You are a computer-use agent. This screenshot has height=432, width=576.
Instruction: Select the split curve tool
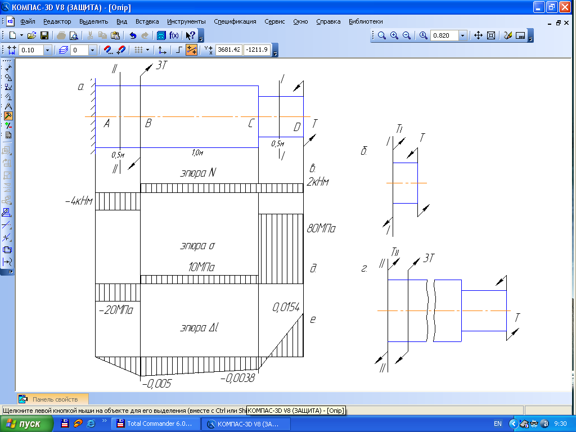(x=7, y=237)
